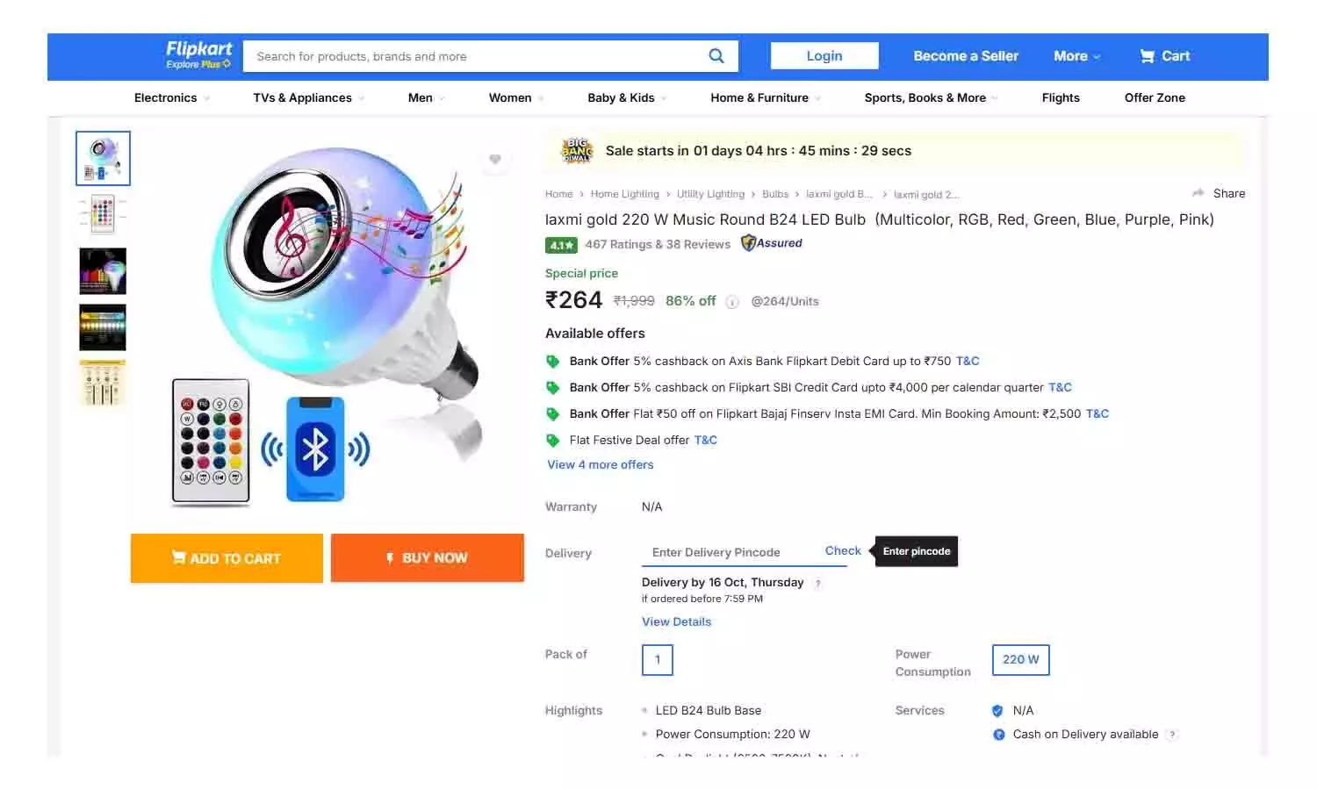Expand View 4 more offers
This screenshot has width=1317, height=790.
pos(600,464)
